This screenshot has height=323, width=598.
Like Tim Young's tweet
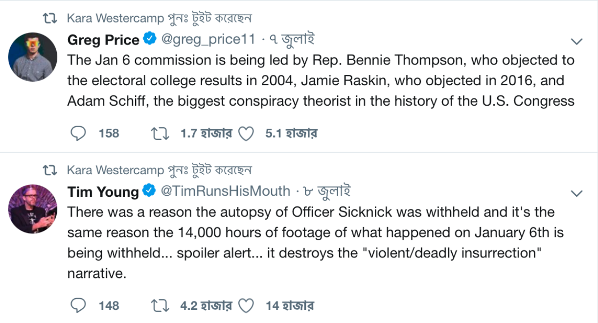246,306
